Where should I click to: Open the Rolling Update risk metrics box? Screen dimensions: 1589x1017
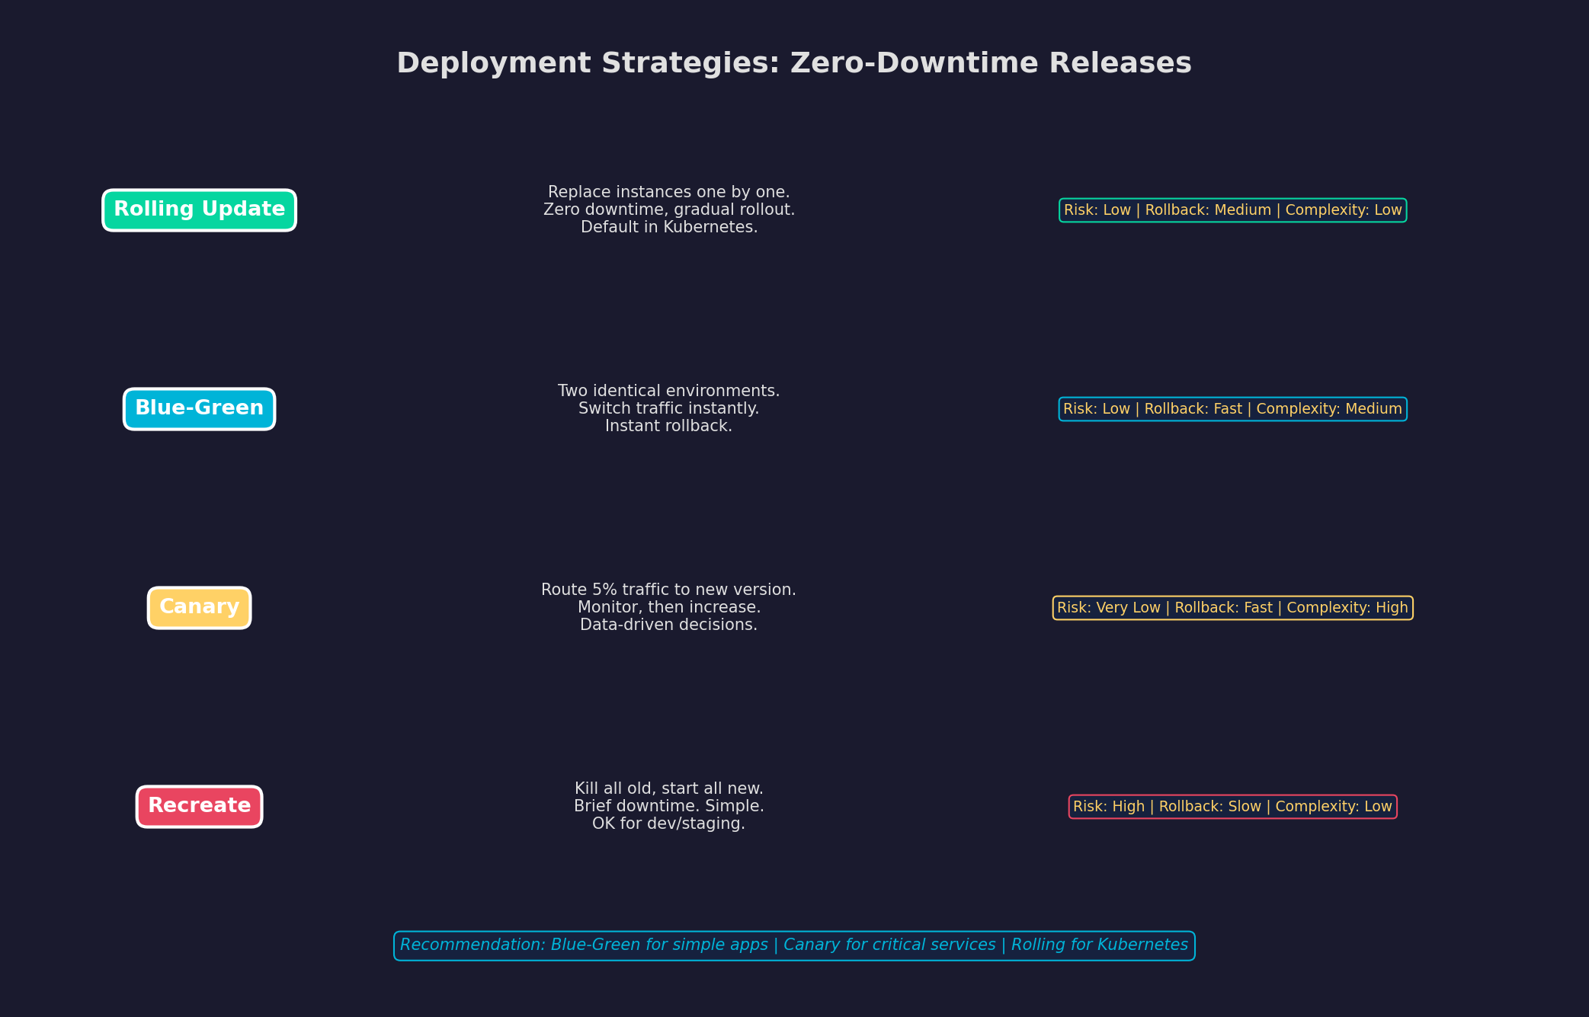tap(1232, 209)
